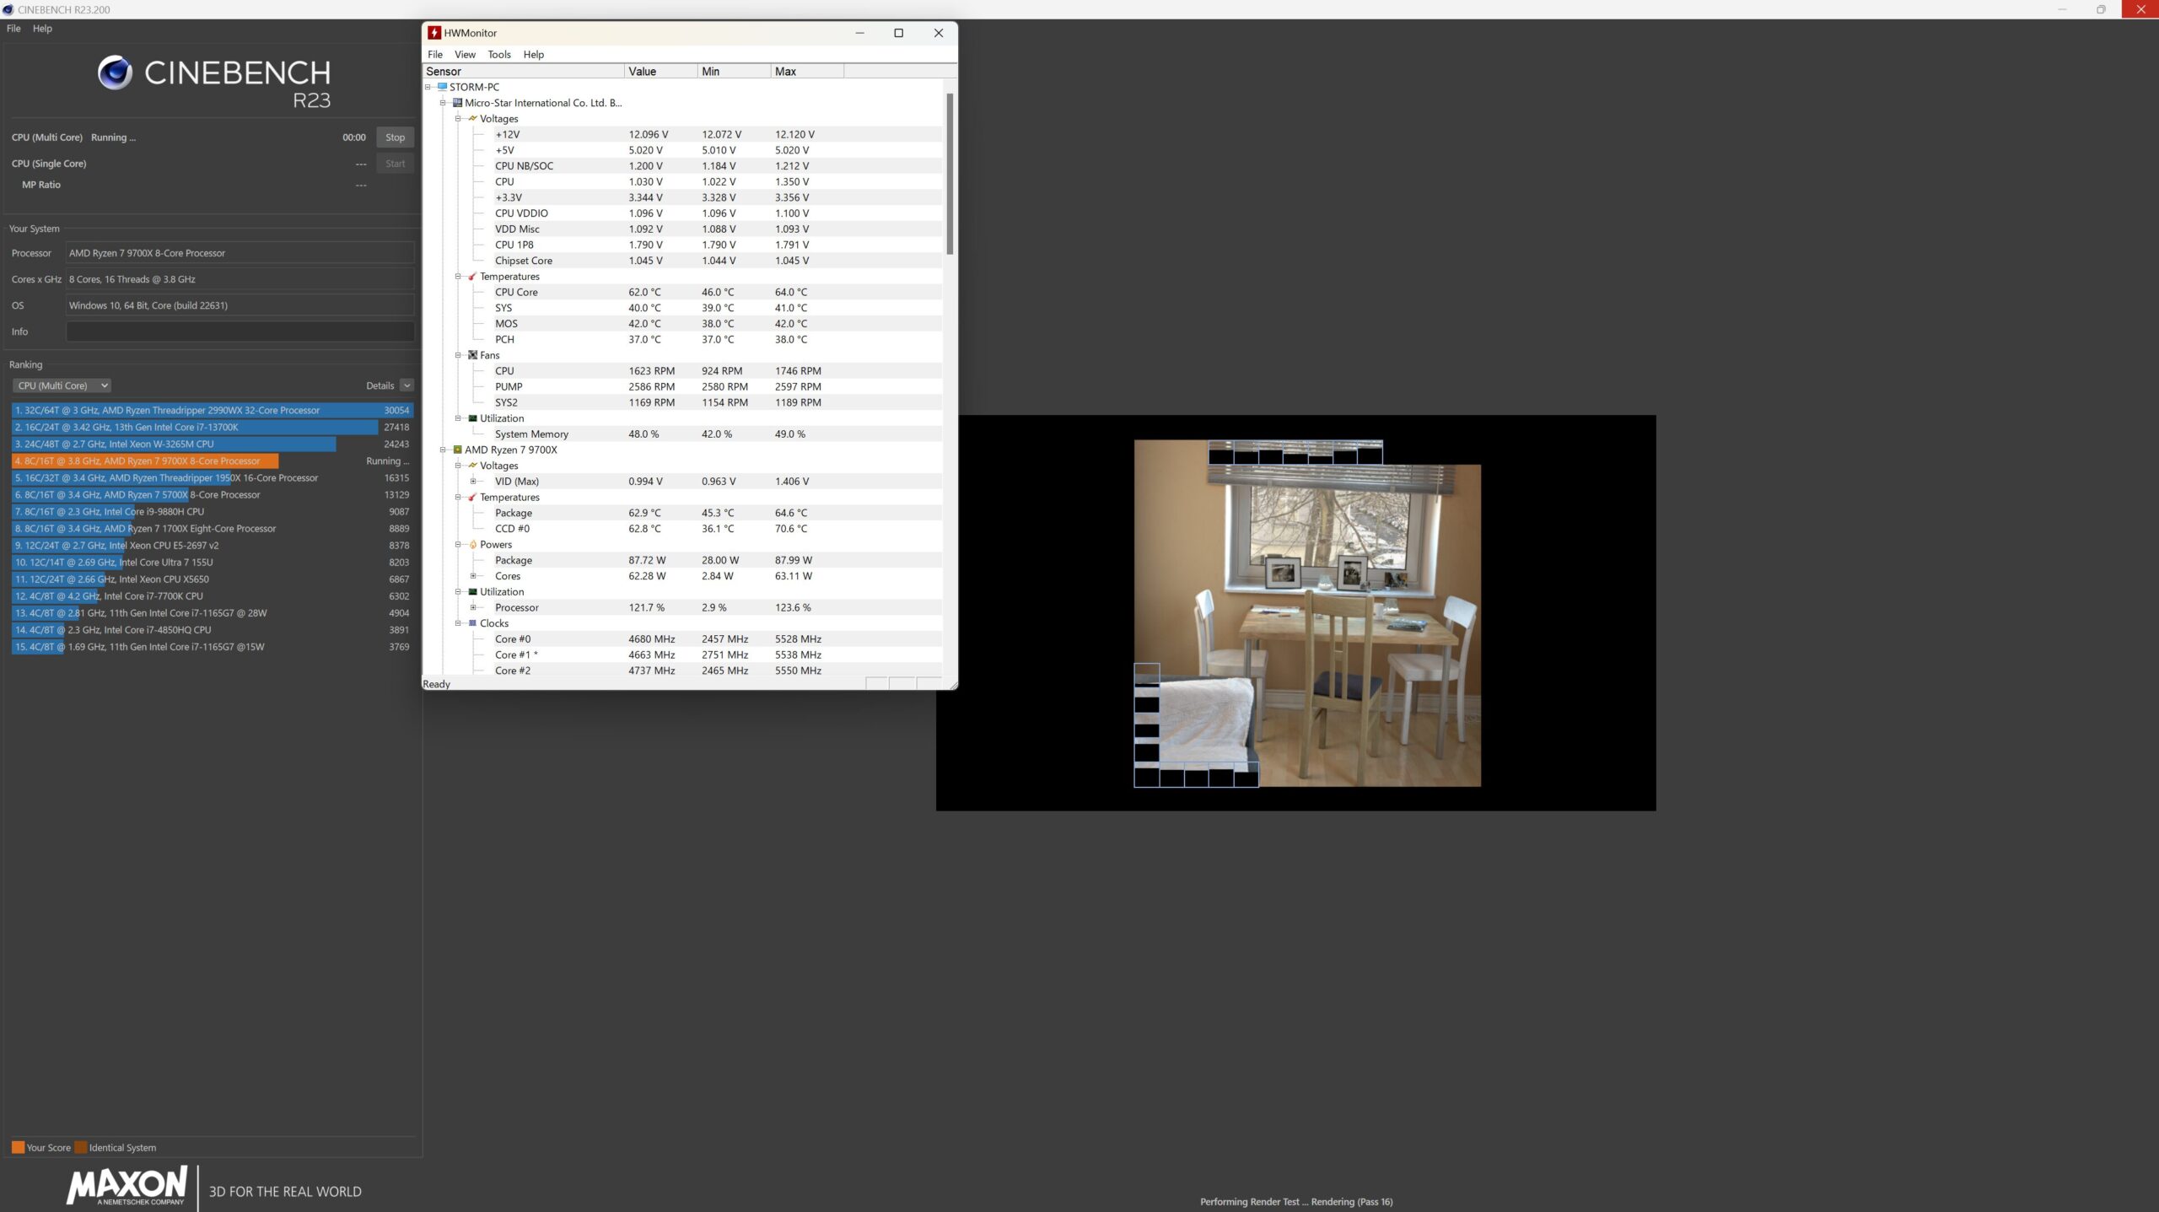
Task: Expand the Powers Cores entry
Action: point(473,576)
